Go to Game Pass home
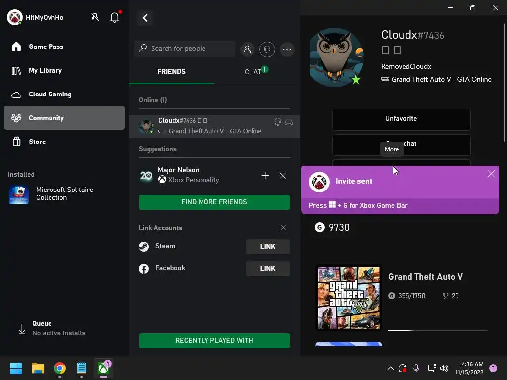The width and height of the screenshot is (507, 380). [x=64, y=47]
